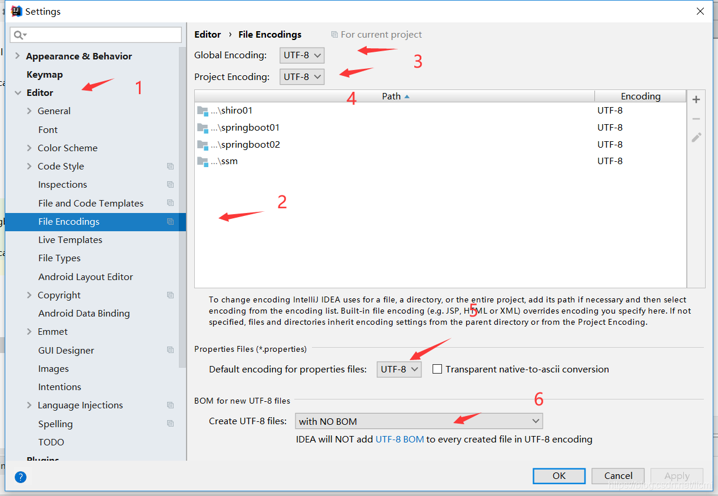Open File Types settings
Image resolution: width=718 pixels, height=496 pixels.
click(59, 258)
